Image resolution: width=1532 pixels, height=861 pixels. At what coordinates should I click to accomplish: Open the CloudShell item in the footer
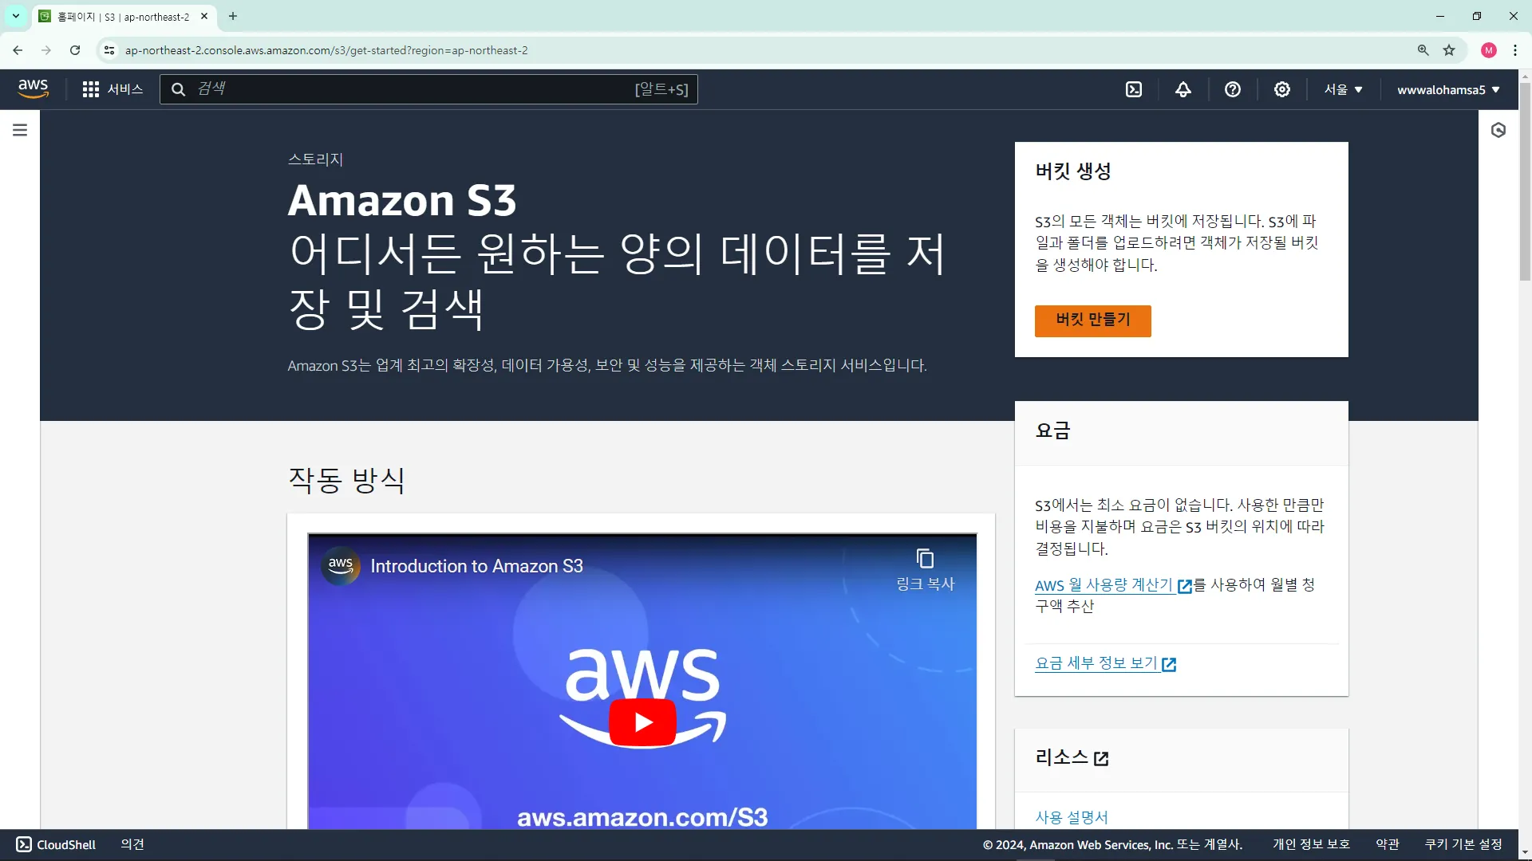click(x=56, y=844)
